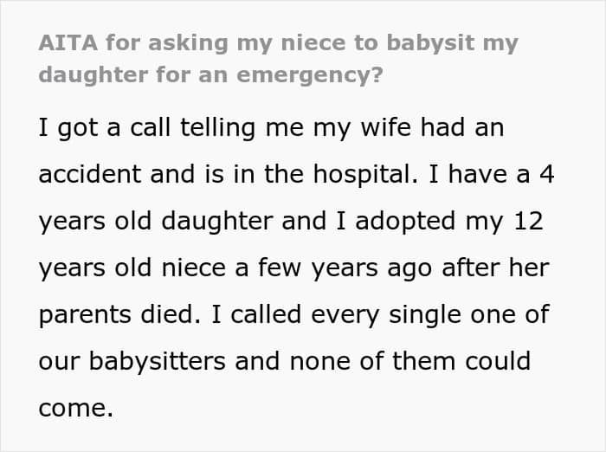The image size is (606, 452).
Task: Click the word "could"
Action: (498, 361)
